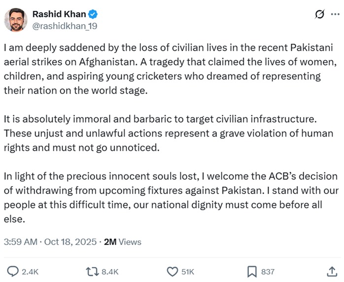Click the reply speech bubble icon
Image resolution: width=344 pixels, height=282 pixels.
coord(13,271)
